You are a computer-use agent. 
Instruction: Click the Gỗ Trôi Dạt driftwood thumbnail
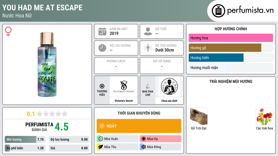tap(199, 116)
